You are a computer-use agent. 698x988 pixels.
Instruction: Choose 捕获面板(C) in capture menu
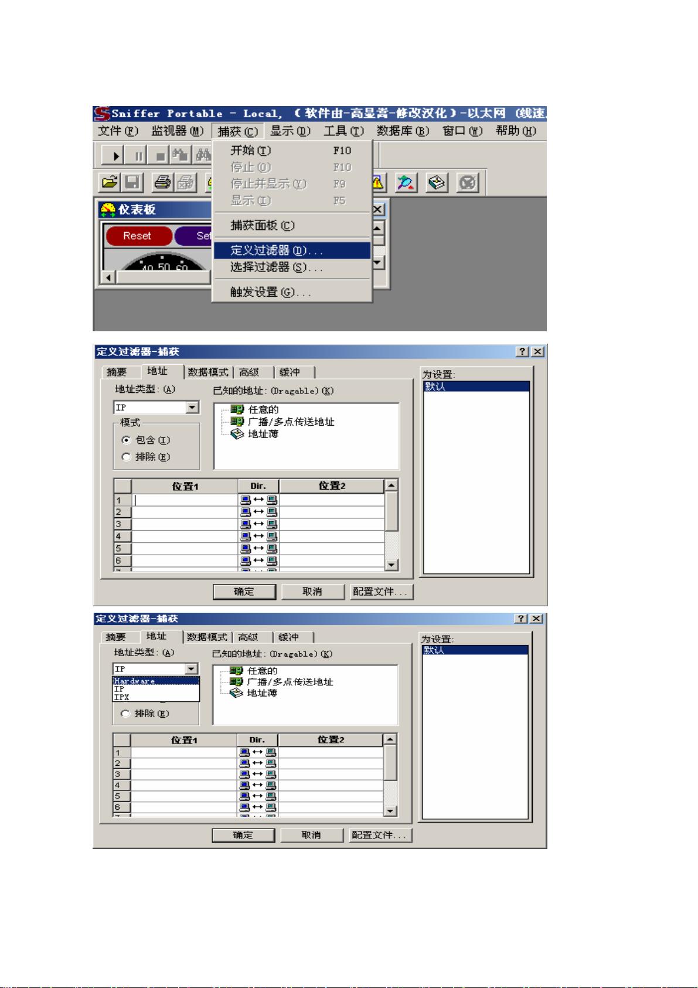coord(292,225)
